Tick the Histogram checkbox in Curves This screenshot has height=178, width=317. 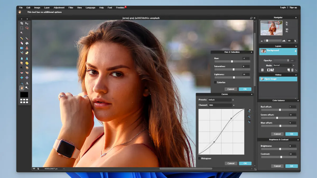199,158
